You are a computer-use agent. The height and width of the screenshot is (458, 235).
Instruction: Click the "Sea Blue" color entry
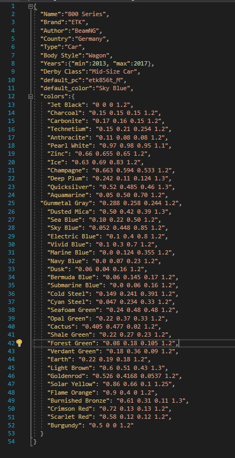pyautogui.click(x=104, y=219)
